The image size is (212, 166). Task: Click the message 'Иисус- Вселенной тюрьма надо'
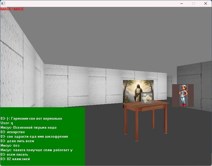click(x=28, y=127)
